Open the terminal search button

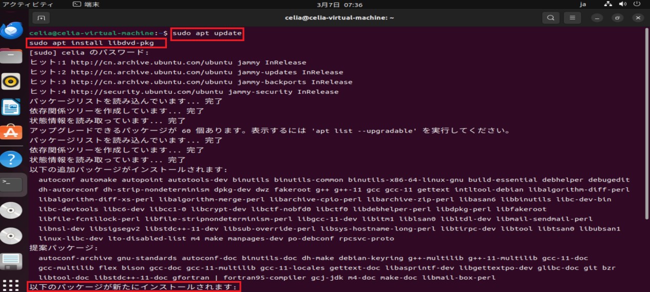pyautogui.click(x=550, y=17)
